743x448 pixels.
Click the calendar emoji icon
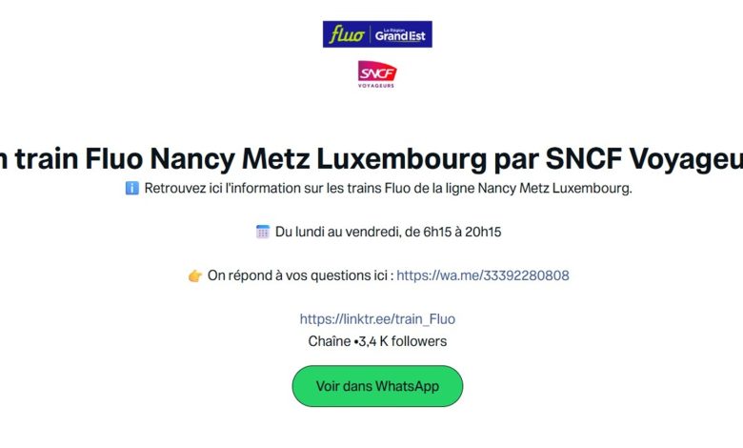(263, 232)
